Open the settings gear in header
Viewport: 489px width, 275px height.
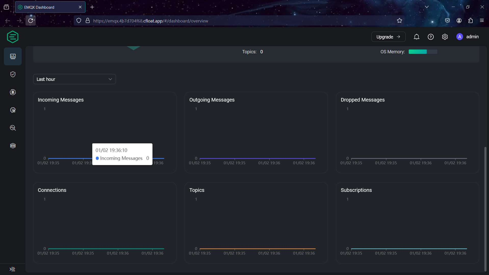coord(445,37)
